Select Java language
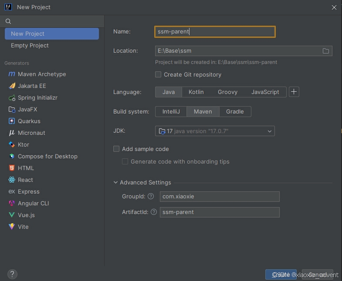The image size is (342, 281). coord(168,92)
